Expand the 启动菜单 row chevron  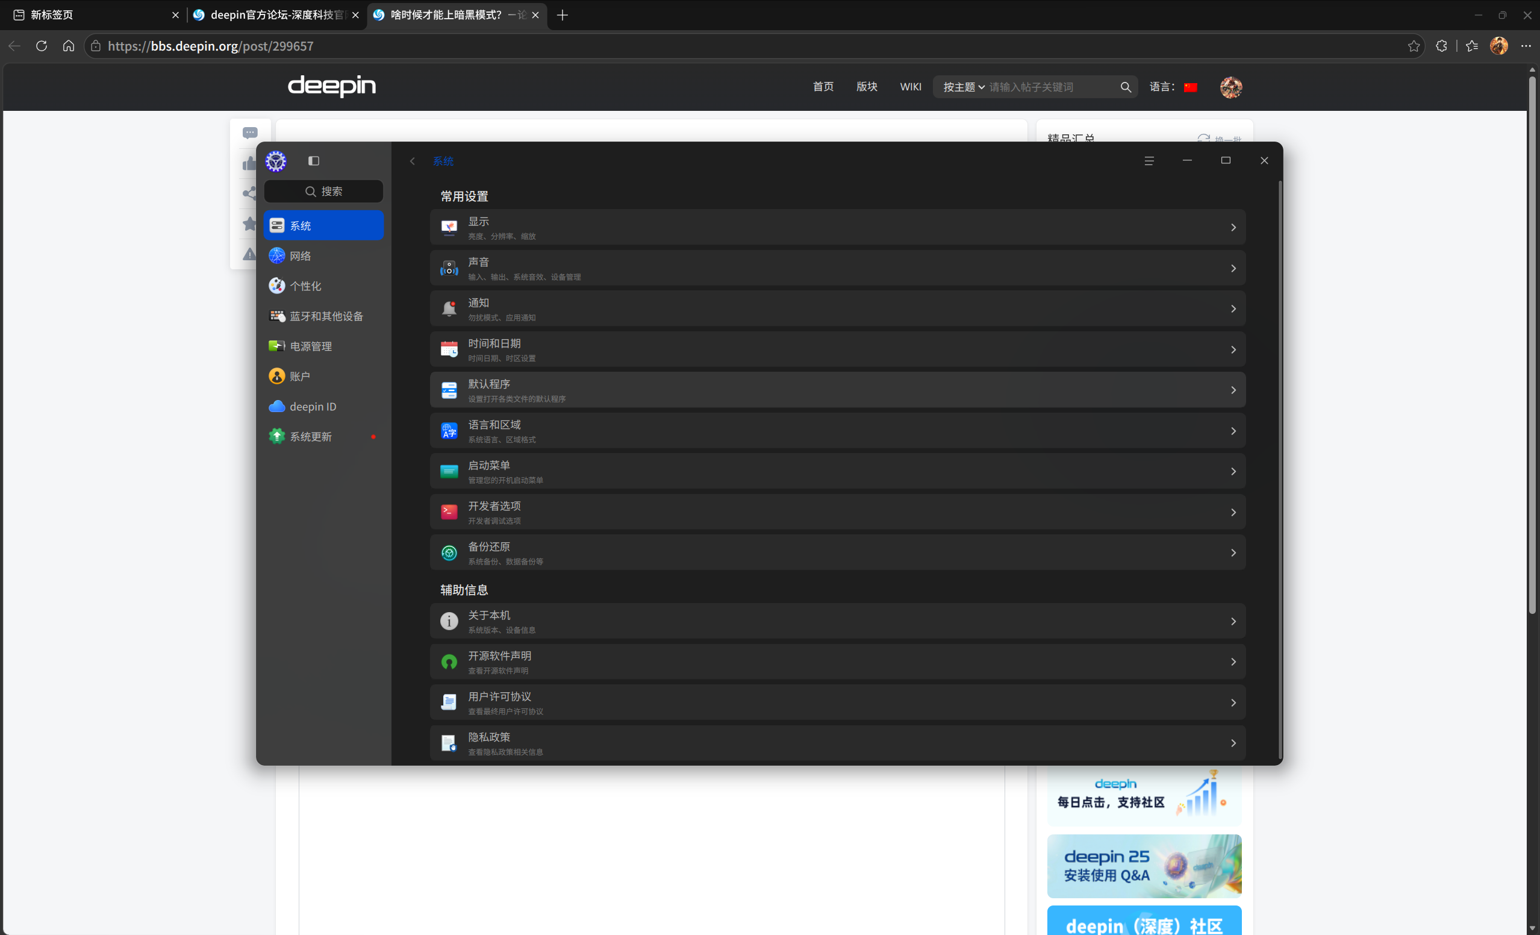(x=1233, y=471)
